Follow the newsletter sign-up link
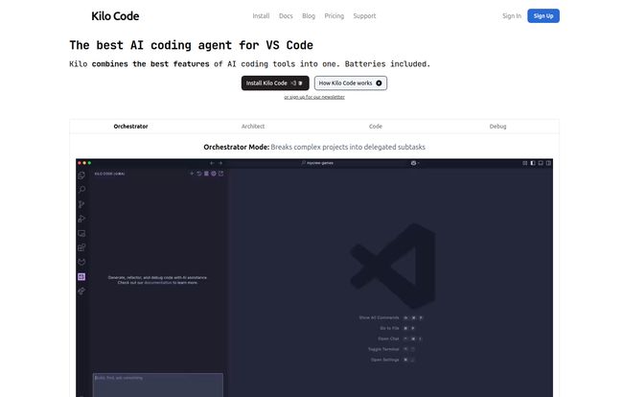The image size is (623, 397). (314, 97)
